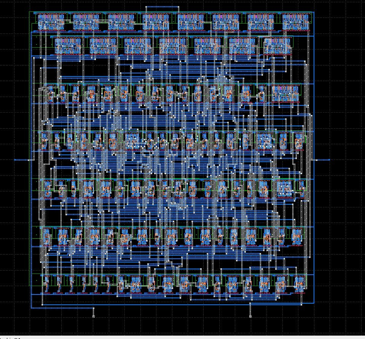This screenshot has height=339, width=365.
Task: Click the status bar below the layout canvas
Action: click(x=183, y=337)
